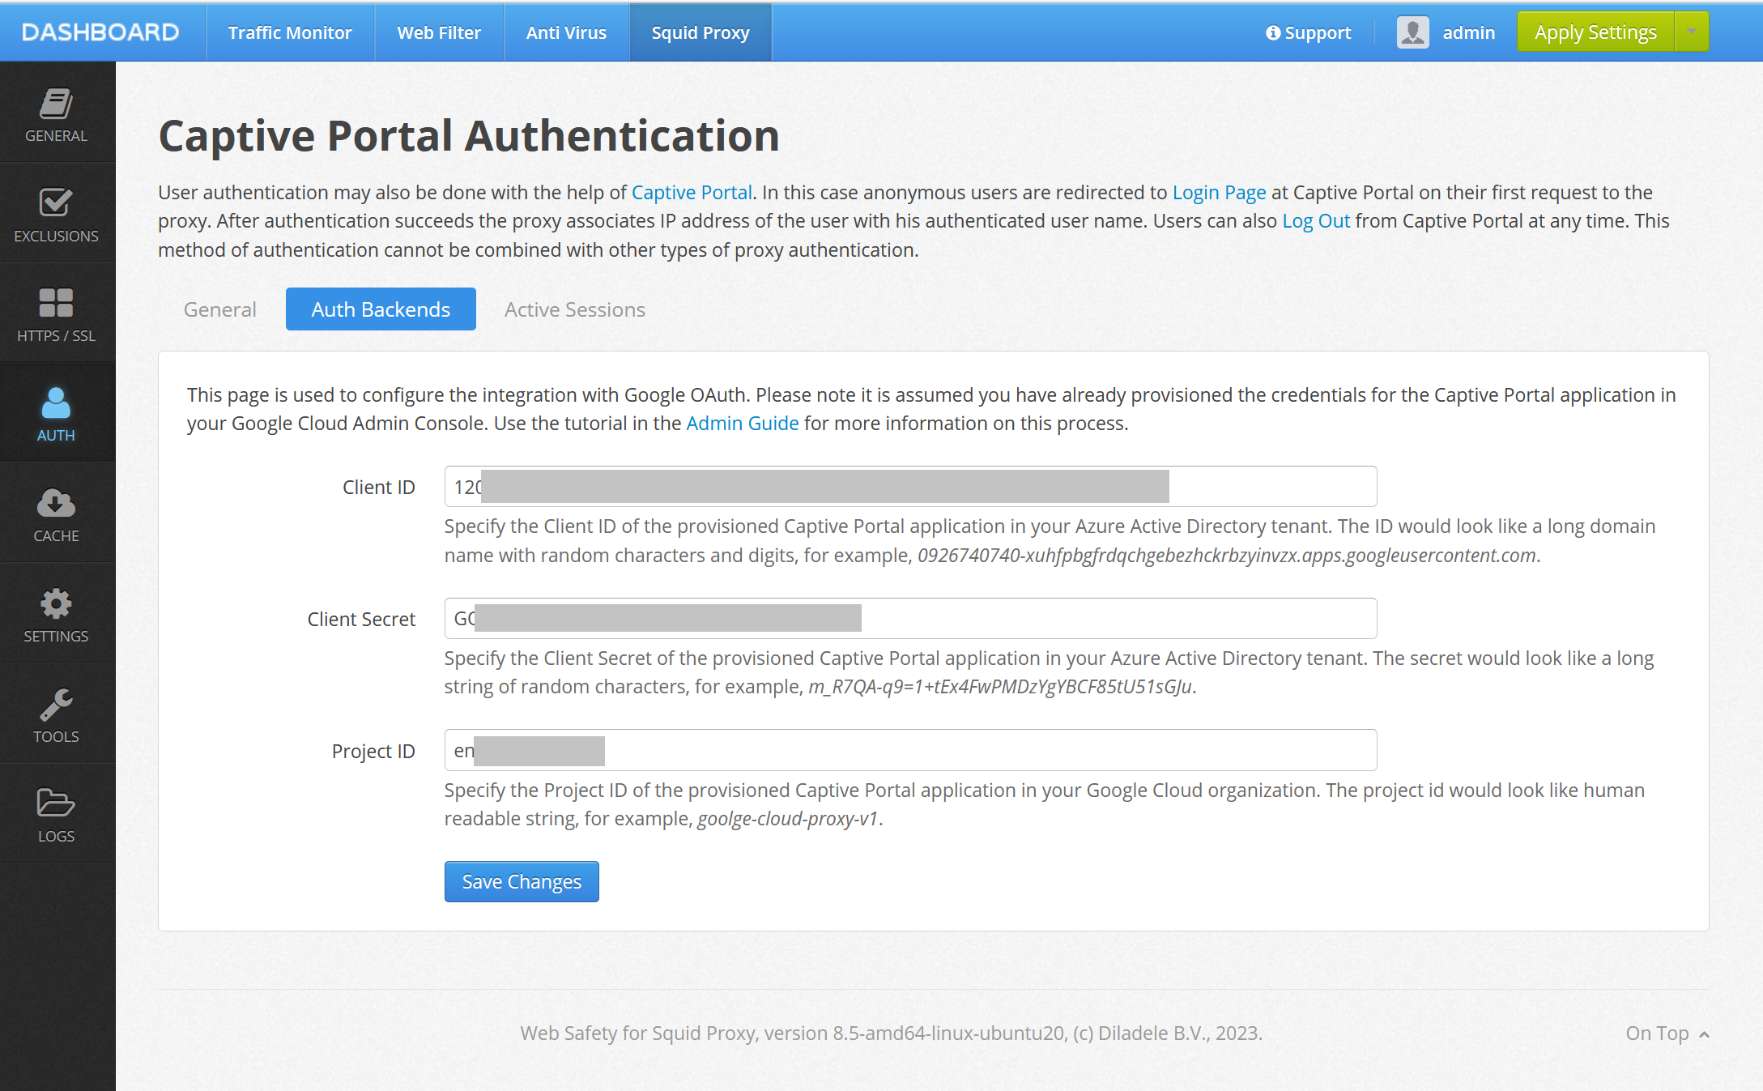Open the Login Page link
Image resolution: width=1763 pixels, height=1091 pixels.
click(1220, 193)
